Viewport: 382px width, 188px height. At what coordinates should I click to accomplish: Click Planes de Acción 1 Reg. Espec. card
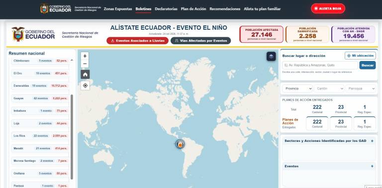point(365,124)
